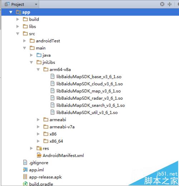Select the .gitignore file name
This screenshot has height=186, width=179.
(x=39, y=163)
